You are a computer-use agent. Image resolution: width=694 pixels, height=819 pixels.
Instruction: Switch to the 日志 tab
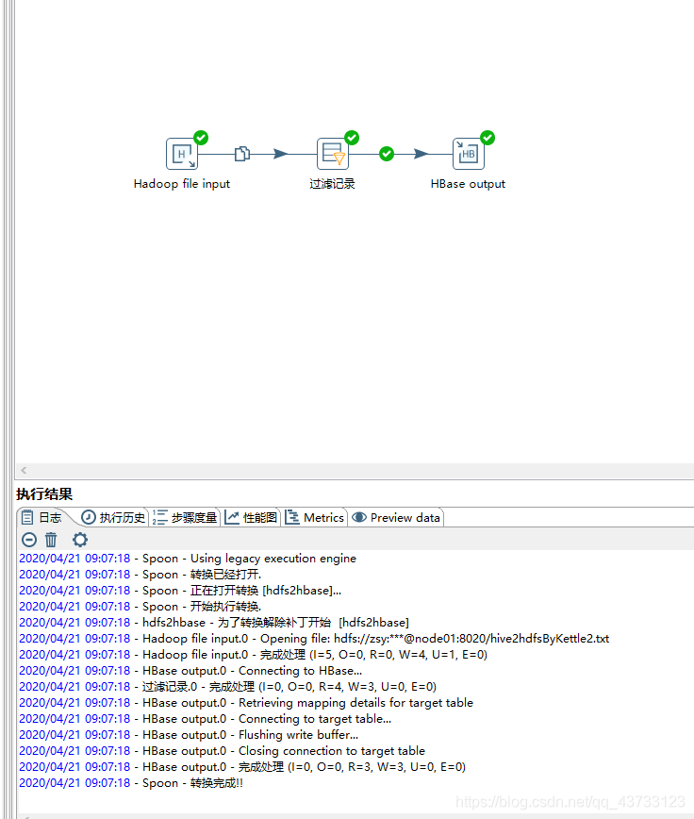[x=41, y=518]
